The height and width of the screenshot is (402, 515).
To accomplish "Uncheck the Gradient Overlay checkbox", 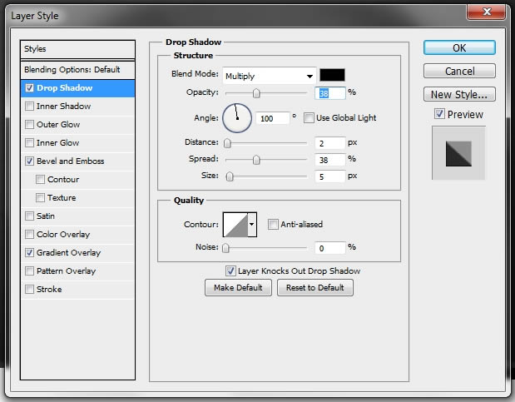I will coord(30,252).
